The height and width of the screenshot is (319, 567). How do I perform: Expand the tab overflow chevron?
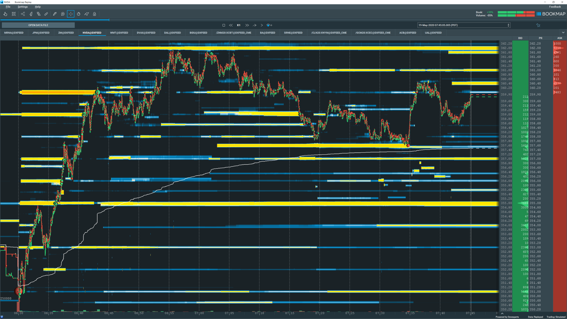point(563,33)
